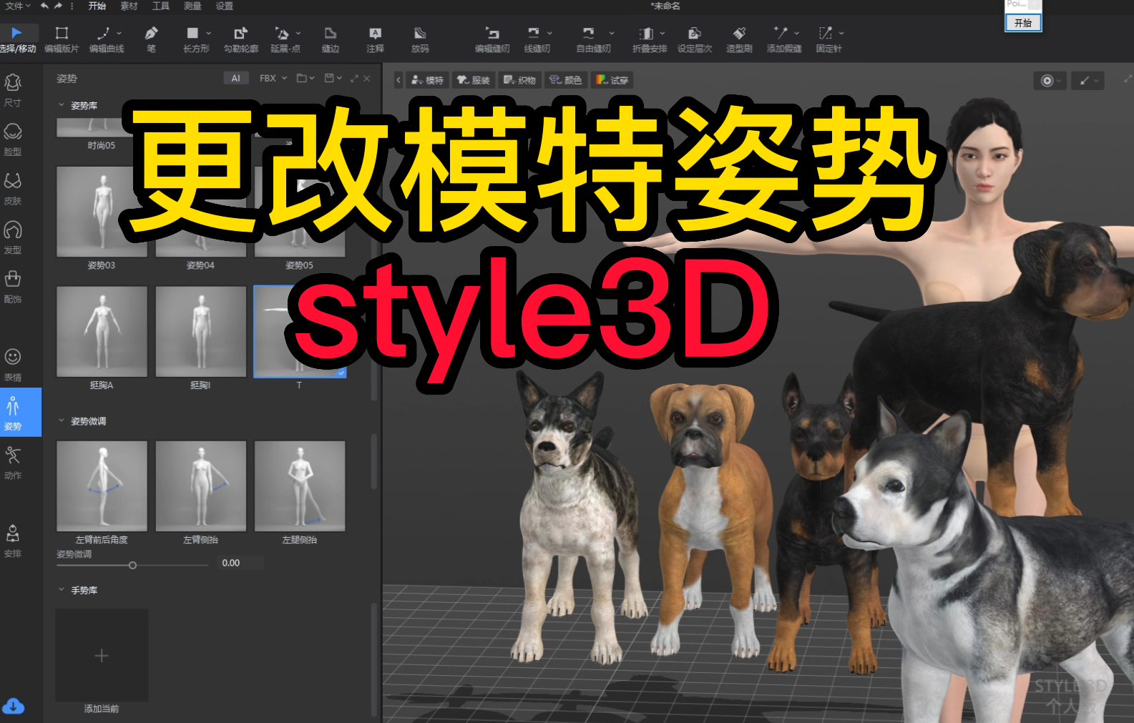Select the 挺胸A pose thumbnail
The width and height of the screenshot is (1134, 723).
pos(102,332)
